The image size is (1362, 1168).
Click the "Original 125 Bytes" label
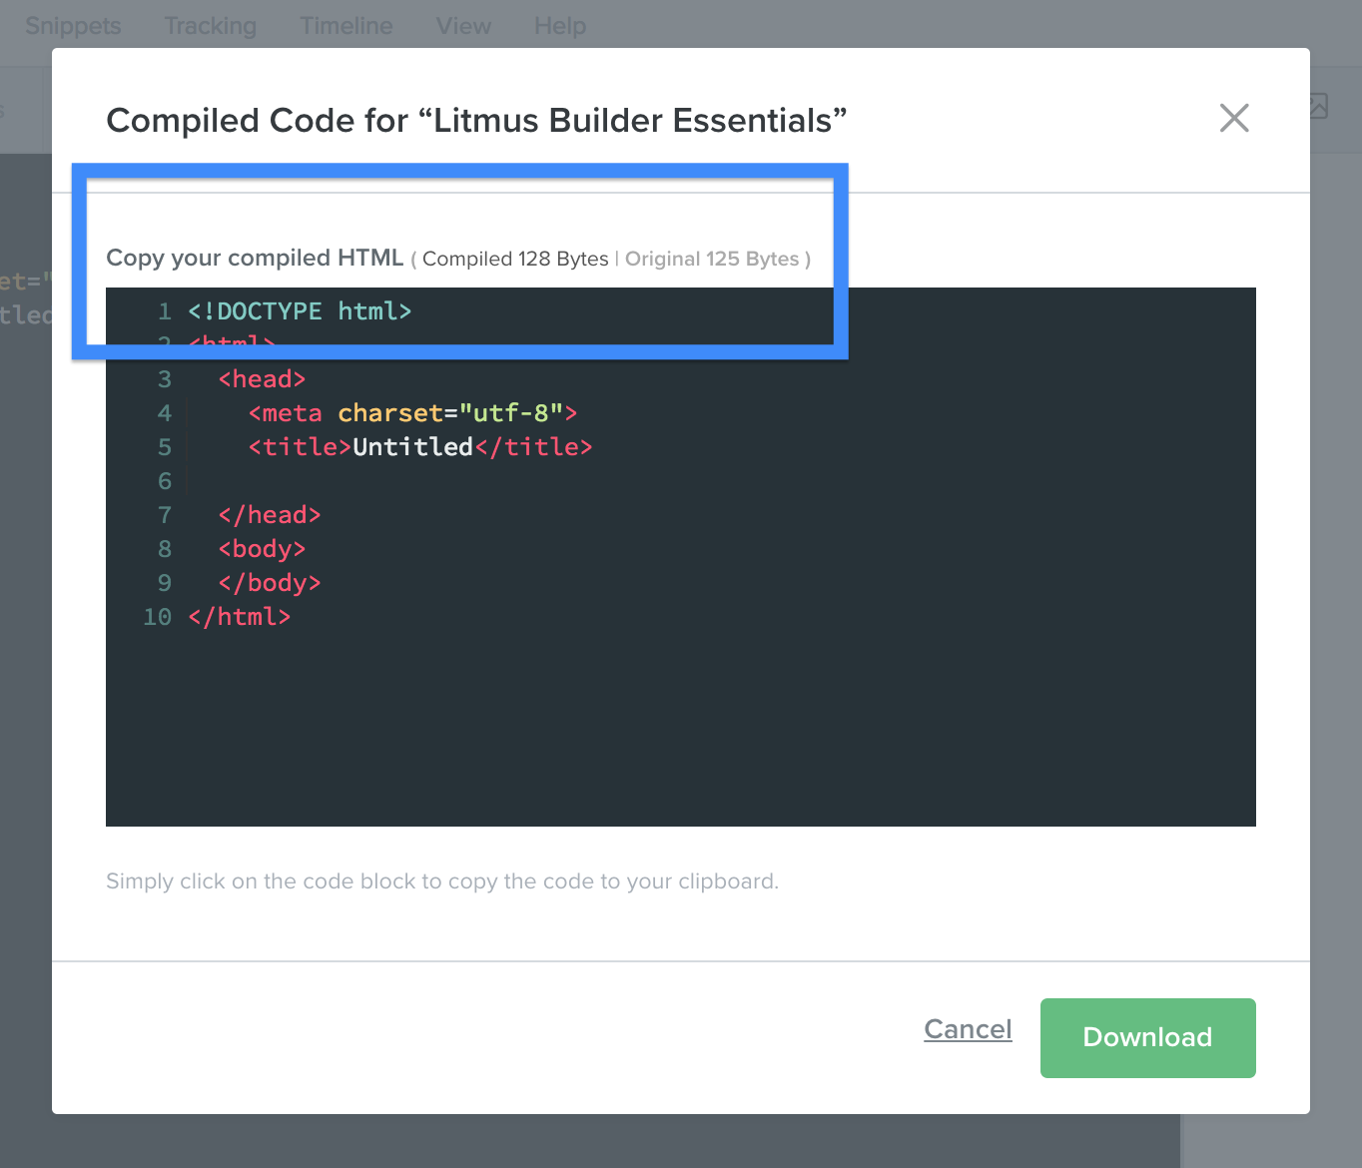coord(712,260)
